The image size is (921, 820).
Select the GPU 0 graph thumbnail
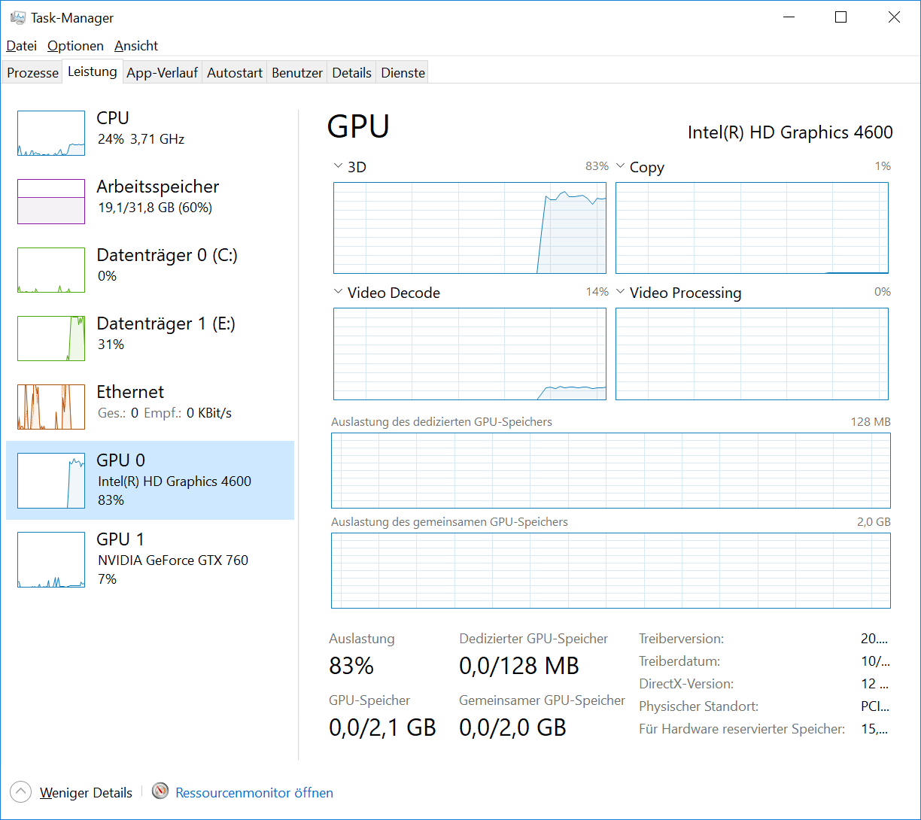click(x=51, y=481)
